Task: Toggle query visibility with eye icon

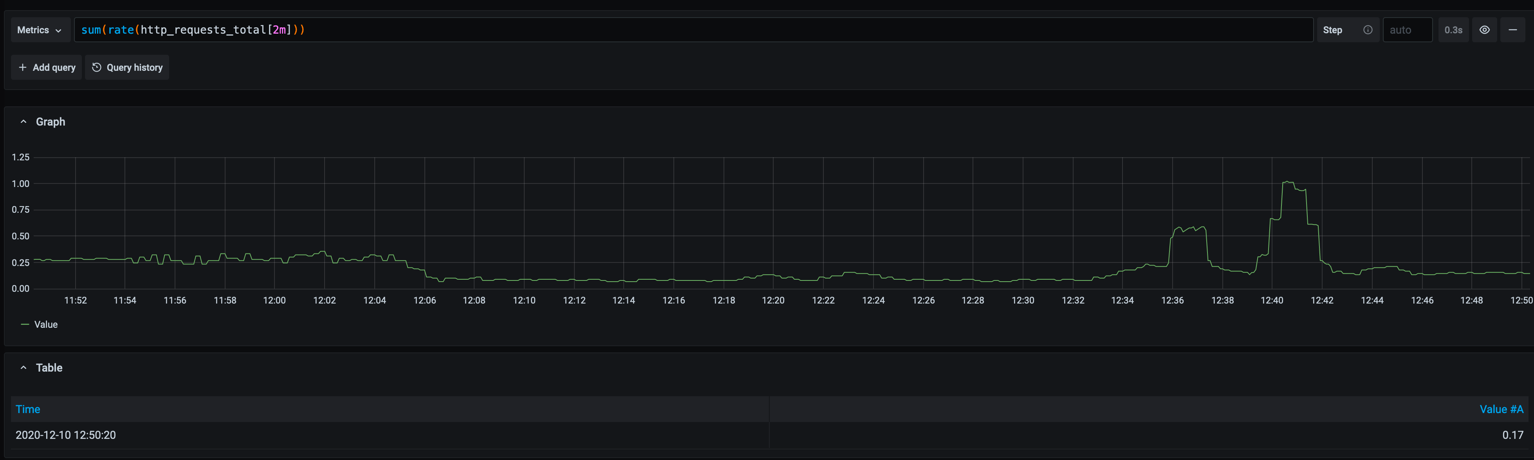Action: pos(1485,30)
